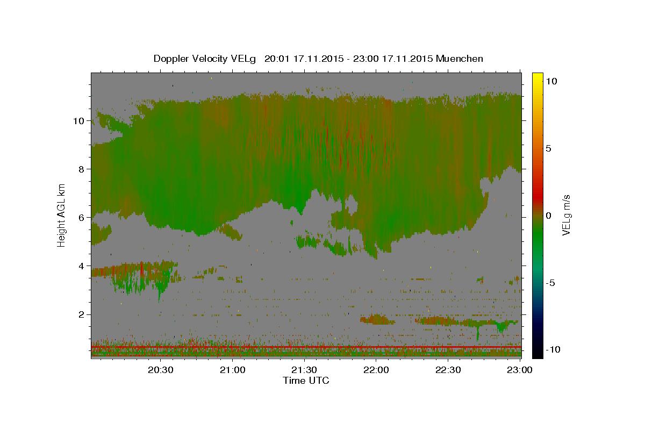Click the plot title 'Doppler Velocity VELg'
Screen dimensions: 645x430
[x=205, y=59]
